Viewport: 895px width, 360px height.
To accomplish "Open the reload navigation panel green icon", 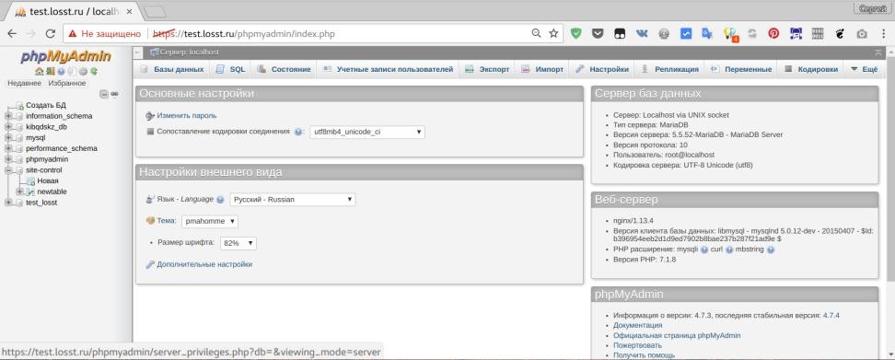I will (94, 71).
